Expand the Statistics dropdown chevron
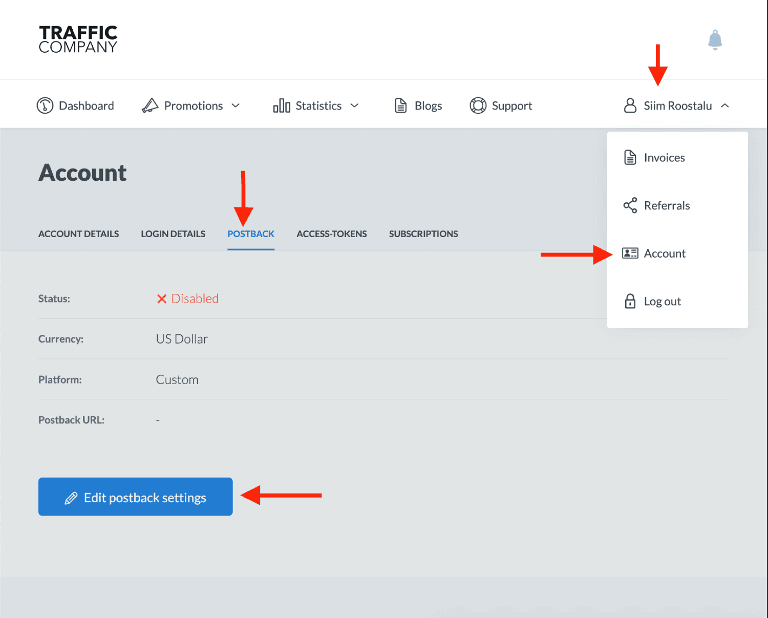The image size is (768, 618). pos(354,105)
